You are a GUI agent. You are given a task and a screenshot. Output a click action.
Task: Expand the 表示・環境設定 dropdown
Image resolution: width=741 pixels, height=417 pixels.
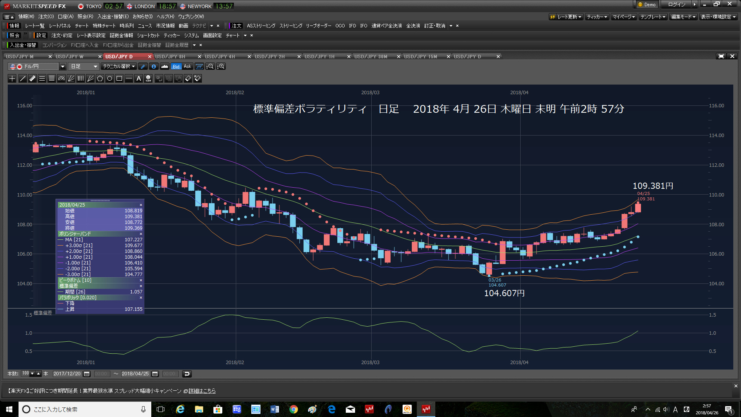[x=718, y=17]
